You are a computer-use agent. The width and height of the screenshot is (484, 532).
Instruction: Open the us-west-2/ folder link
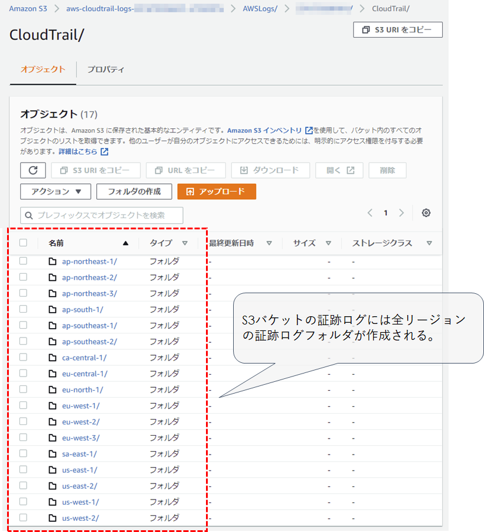80,518
